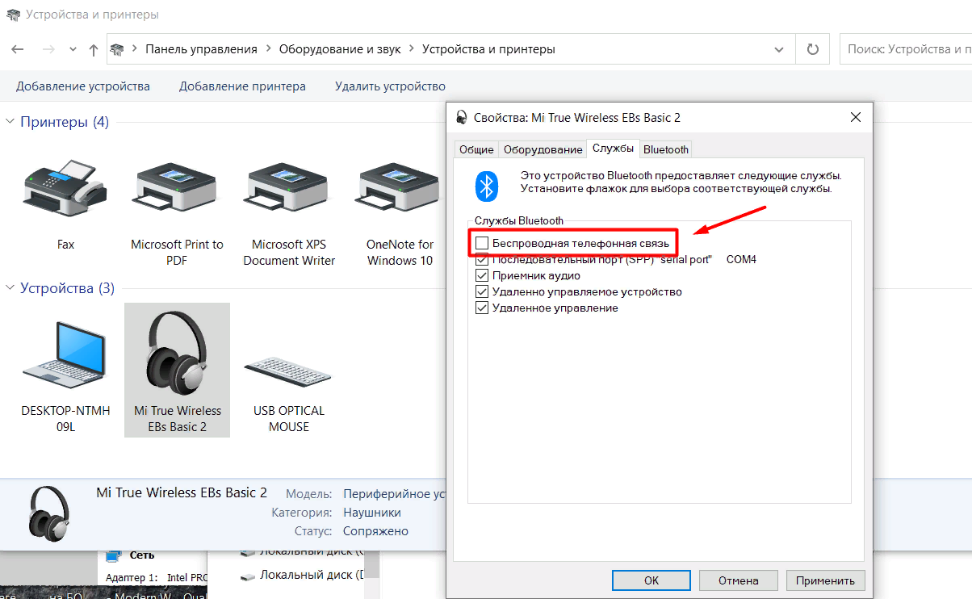This screenshot has width=972, height=599.
Task: Select Mi True Wireless EBs Basic 2 headphones
Action: coord(177,371)
